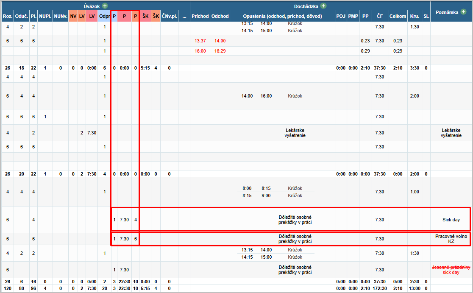
Task: Select the Celkom column header
Action: (398, 16)
